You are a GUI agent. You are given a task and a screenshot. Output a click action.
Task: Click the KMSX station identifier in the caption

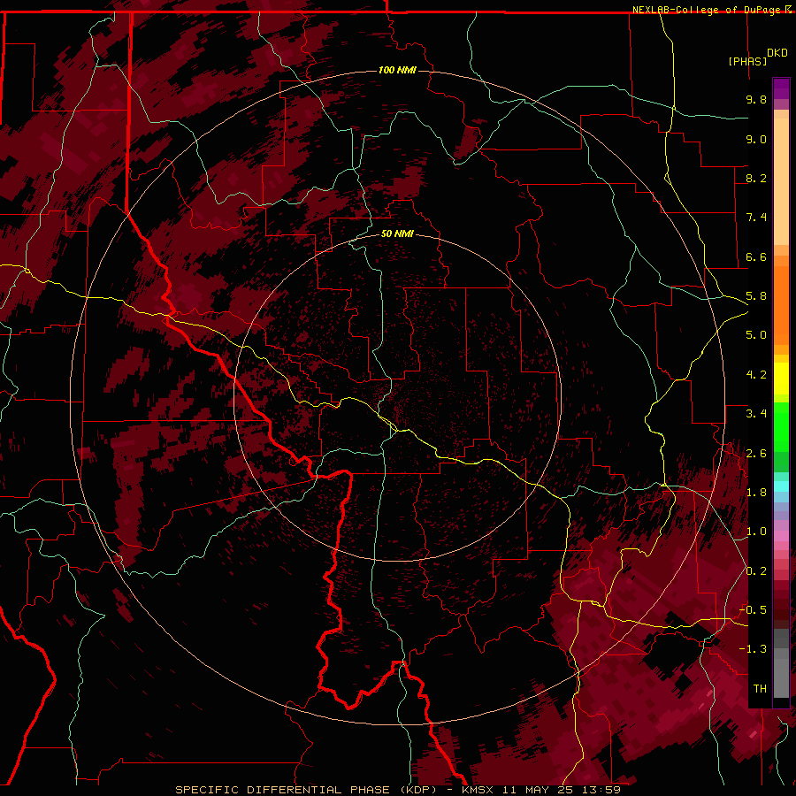[x=478, y=790]
